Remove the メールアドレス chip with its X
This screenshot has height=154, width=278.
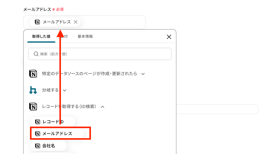(x=76, y=22)
